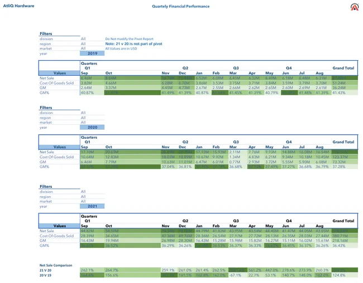Click 2021 Cost Of Goods Sold Grand Total 380.71M
The height and width of the screenshot is (283, 363).
pos(345,236)
